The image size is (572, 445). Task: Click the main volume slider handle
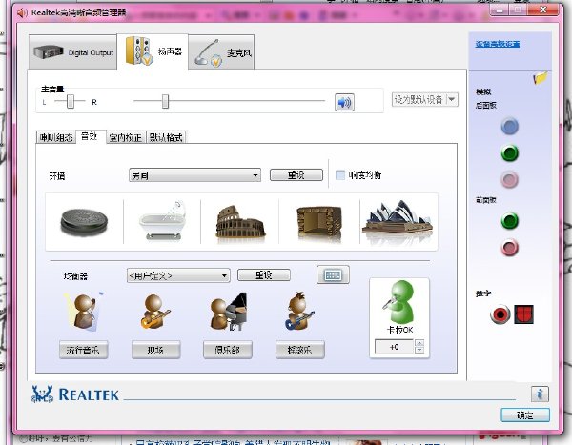click(165, 101)
